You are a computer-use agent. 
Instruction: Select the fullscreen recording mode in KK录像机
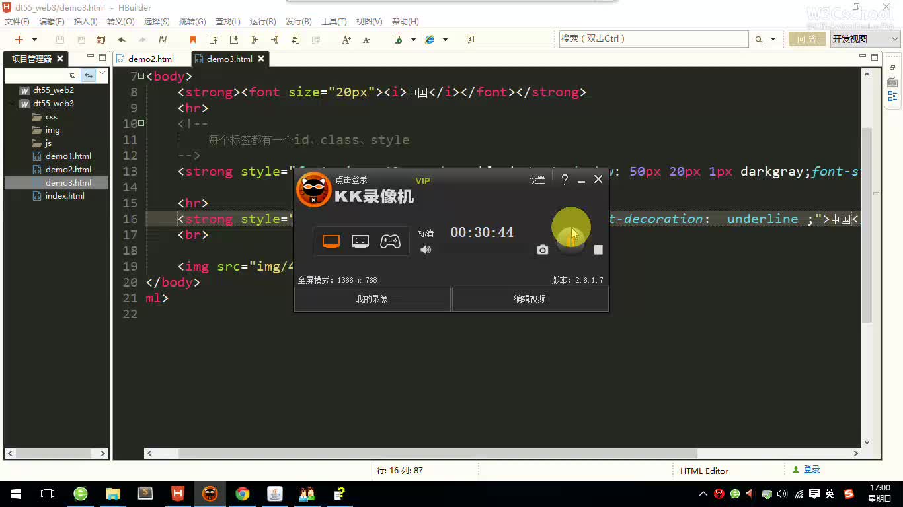331,241
